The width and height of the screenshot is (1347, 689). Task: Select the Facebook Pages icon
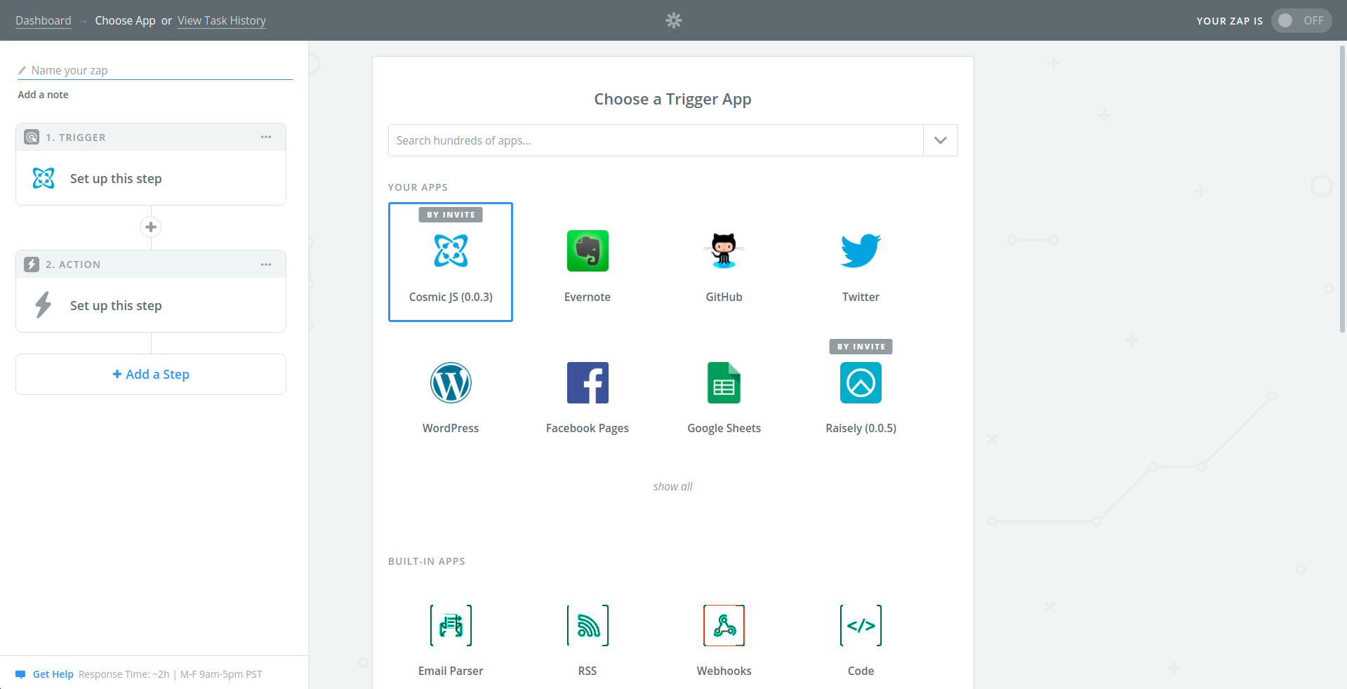pyautogui.click(x=588, y=382)
